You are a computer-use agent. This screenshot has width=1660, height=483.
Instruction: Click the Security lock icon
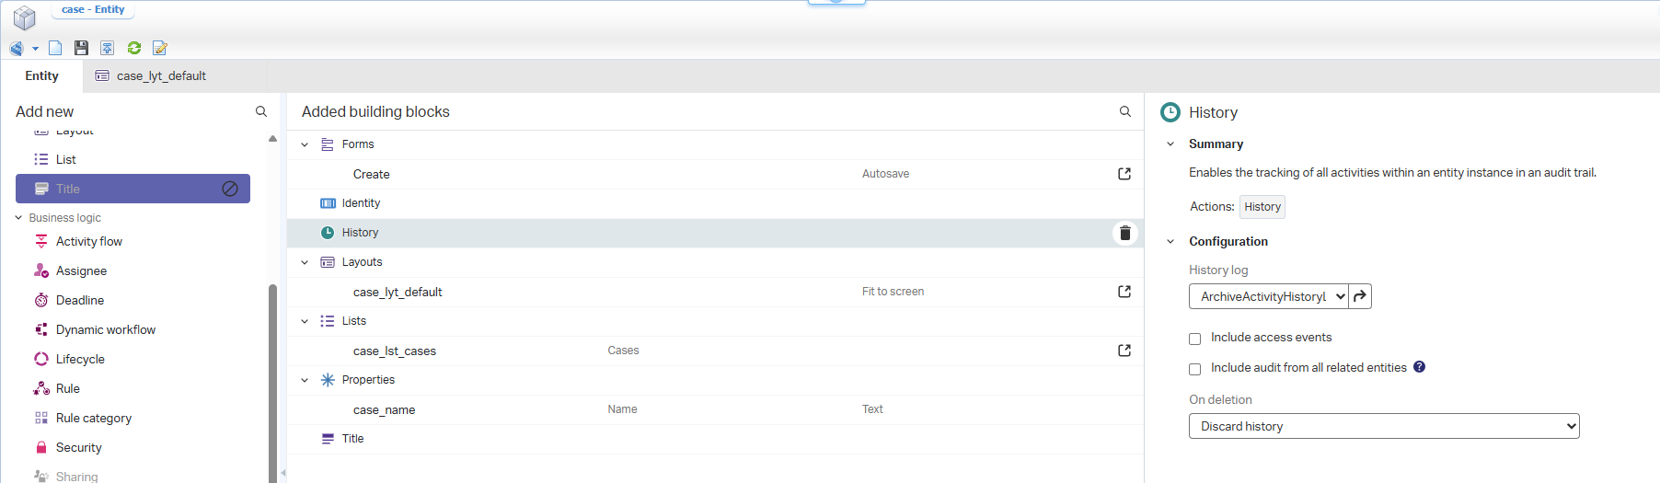tap(41, 447)
